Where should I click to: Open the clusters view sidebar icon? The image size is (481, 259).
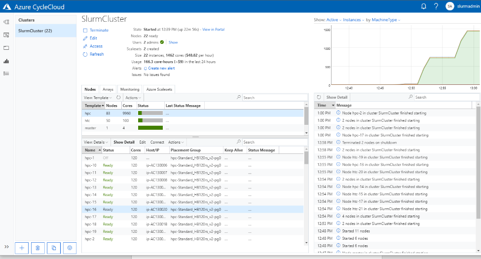[x=6, y=22]
